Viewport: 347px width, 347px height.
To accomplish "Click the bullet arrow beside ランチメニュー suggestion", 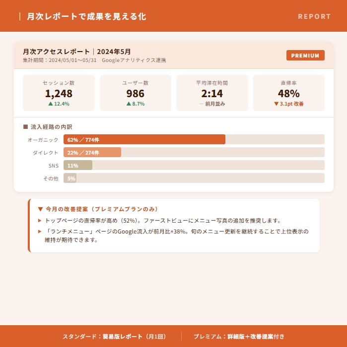I will coord(40,231).
